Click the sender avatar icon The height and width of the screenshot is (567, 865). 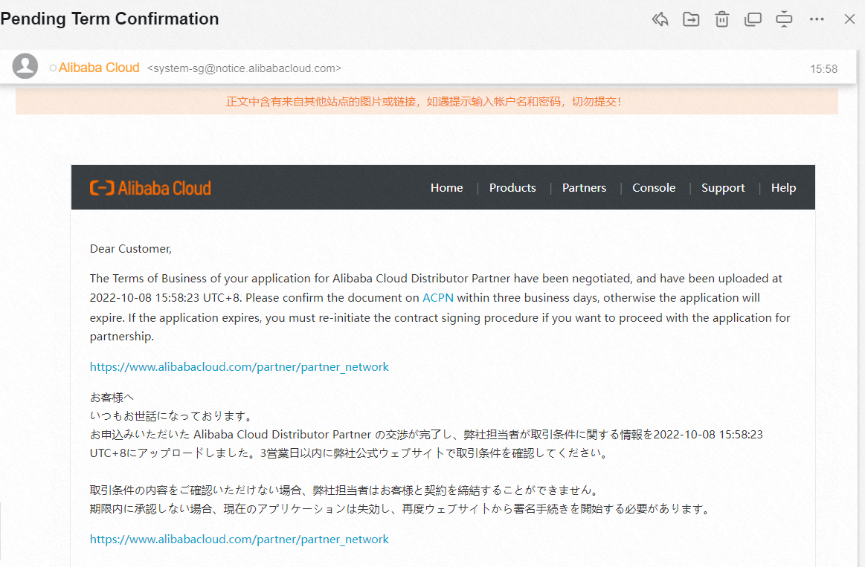coord(25,66)
